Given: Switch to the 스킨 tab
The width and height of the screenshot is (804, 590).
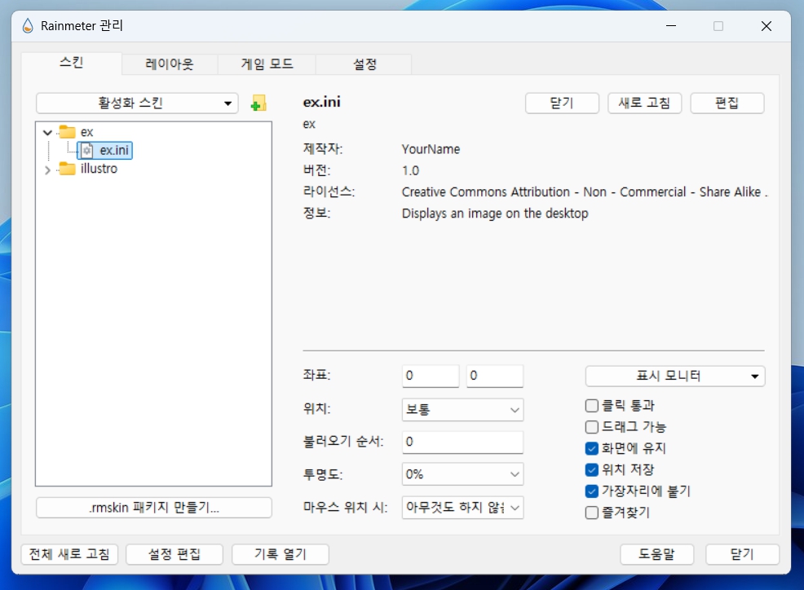Looking at the screenshot, I should [71, 63].
